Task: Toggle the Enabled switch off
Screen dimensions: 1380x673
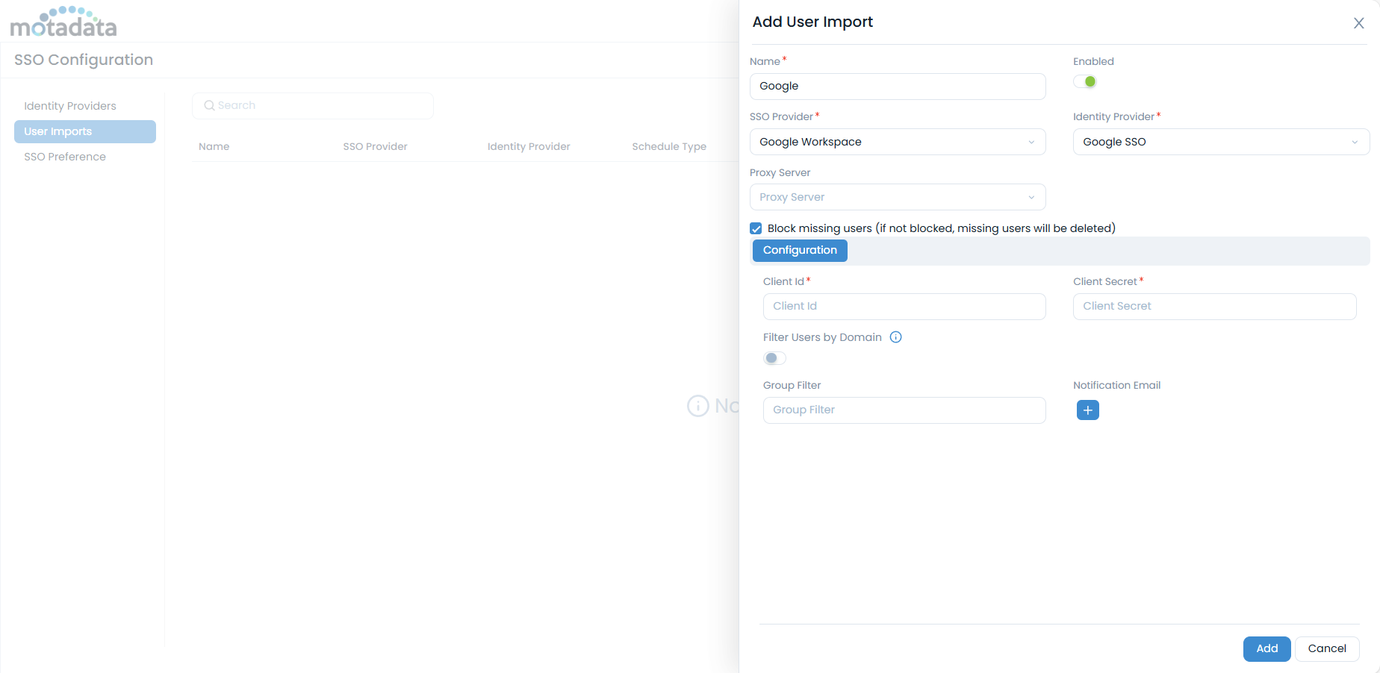Action: (1085, 82)
